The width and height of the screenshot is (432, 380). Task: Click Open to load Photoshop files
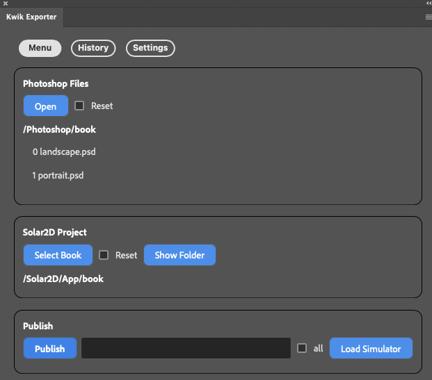(x=46, y=106)
